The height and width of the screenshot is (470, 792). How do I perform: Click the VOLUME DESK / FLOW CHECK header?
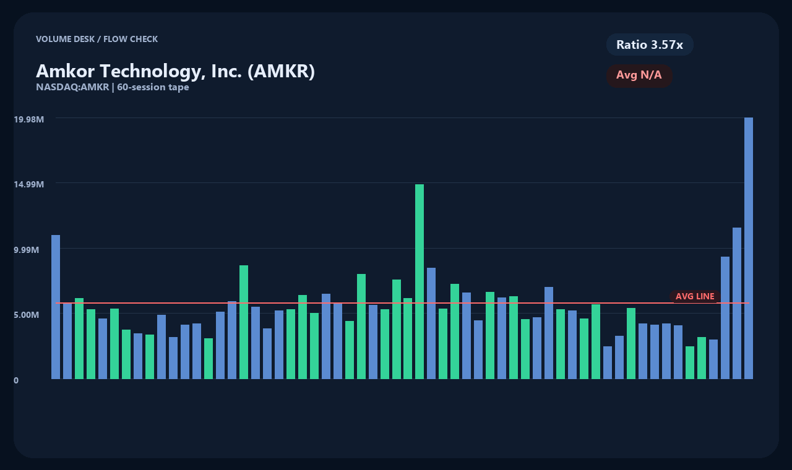97,39
